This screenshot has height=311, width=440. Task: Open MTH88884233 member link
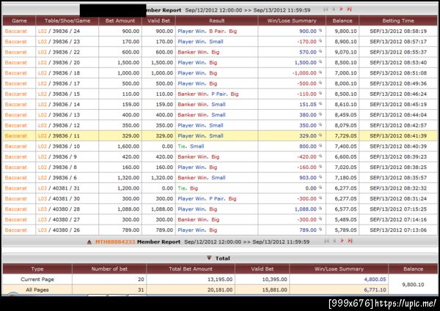[115, 242]
